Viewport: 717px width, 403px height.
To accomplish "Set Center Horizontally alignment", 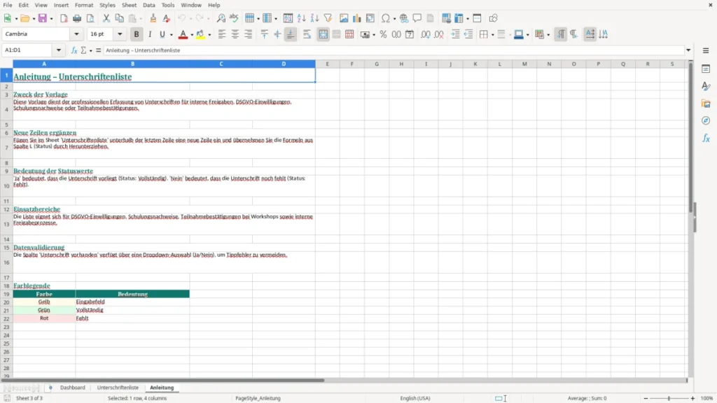I will pyautogui.click(x=235, y=34).
